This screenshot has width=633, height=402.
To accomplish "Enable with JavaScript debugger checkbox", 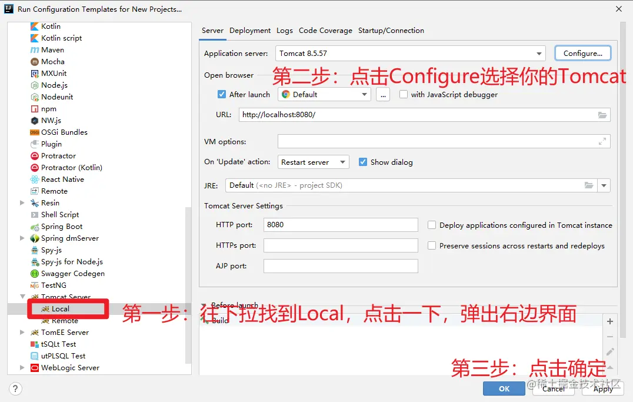I will click(404, 94).
